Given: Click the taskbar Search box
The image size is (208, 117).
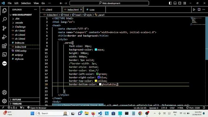Looking at the screenshot, I should coord(53,113).
